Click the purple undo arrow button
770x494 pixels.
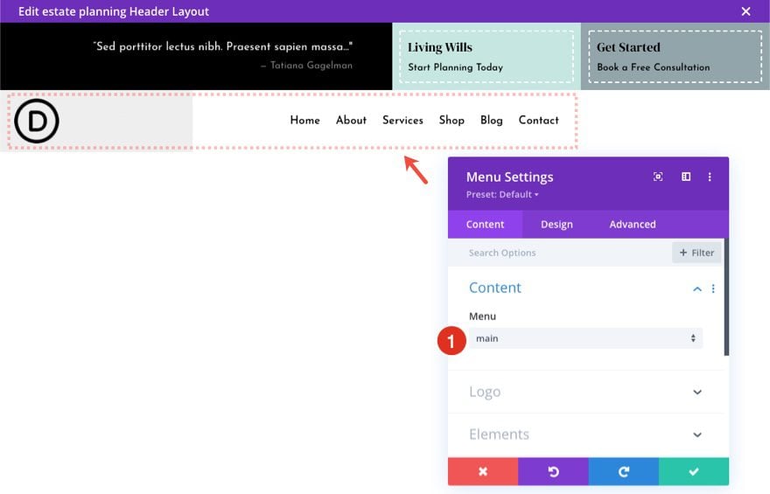(x=553, y=471)
